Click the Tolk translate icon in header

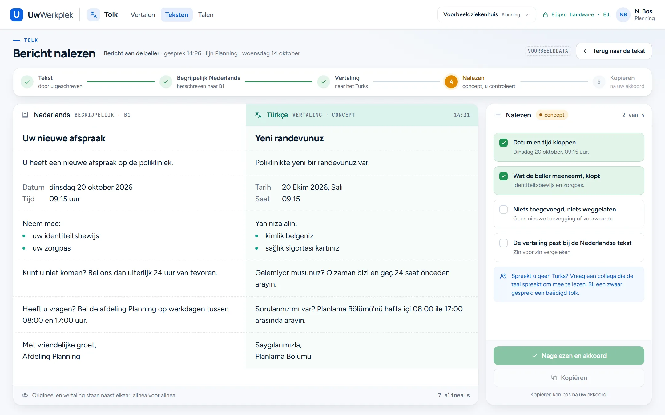[94, 15]
